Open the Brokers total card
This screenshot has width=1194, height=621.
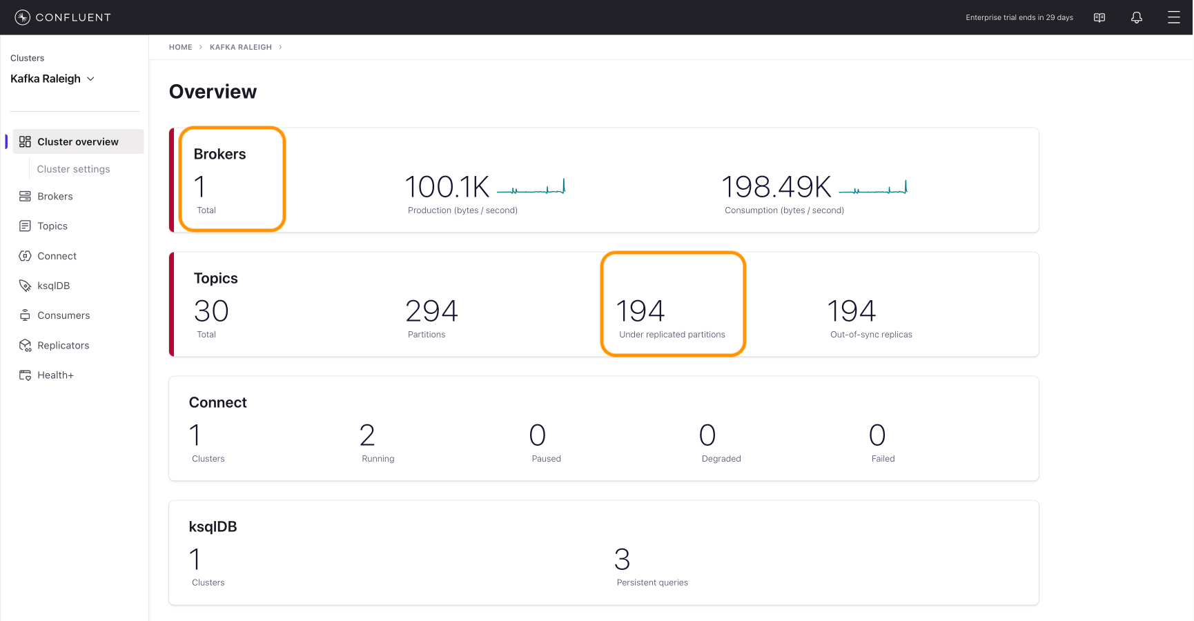coord(232,179)
